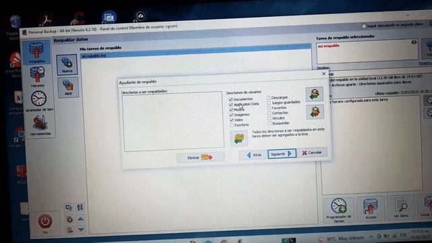The image size is (432, 243).
Task: Proceed with the Siguiente button
Action: [281, 154]
